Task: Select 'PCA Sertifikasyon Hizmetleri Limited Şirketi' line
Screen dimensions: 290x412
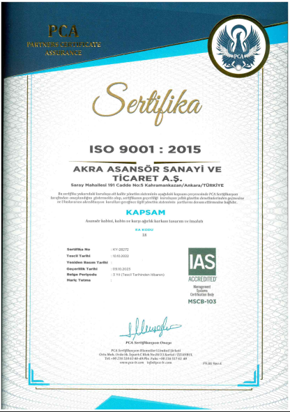Action: 146,351
